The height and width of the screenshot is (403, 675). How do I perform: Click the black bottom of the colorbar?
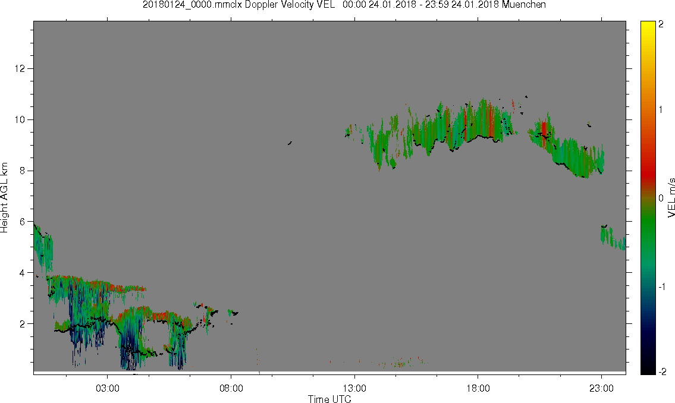coord(648,370)
